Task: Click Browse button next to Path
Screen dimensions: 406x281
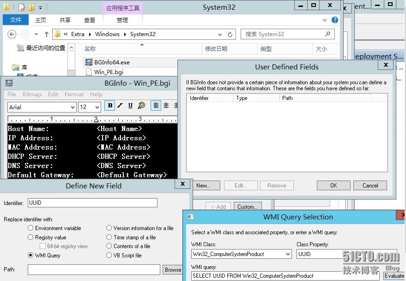Action: pyautogui.click(x=172, y=270)
